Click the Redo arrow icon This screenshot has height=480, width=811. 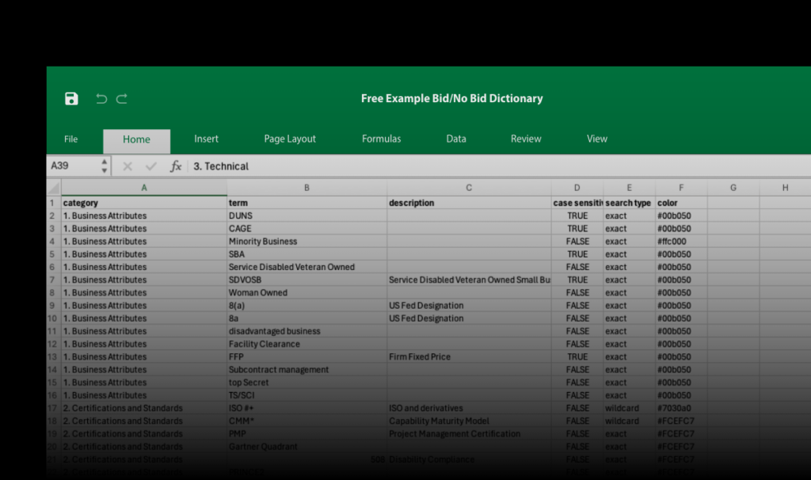pos(121,98)
